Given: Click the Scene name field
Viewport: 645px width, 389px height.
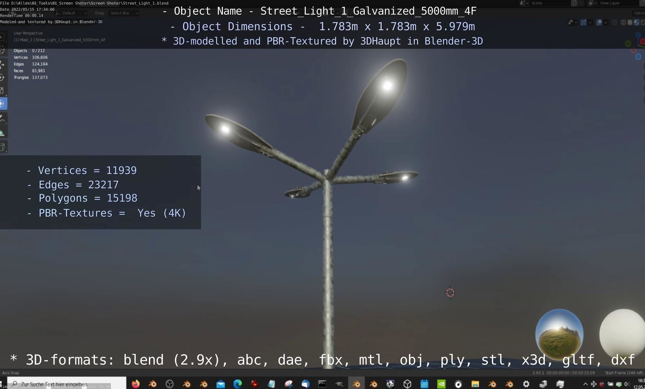Looking at the screenshot, I should tap(549, 3).
